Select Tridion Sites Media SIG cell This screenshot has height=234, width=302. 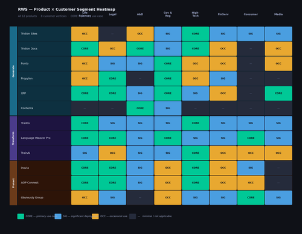tap(278, 34)
